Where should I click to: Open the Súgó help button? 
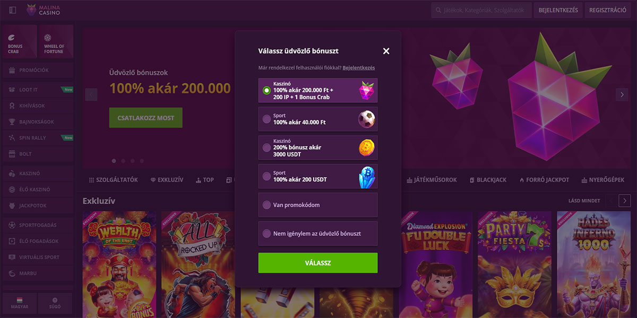point(55,303)
